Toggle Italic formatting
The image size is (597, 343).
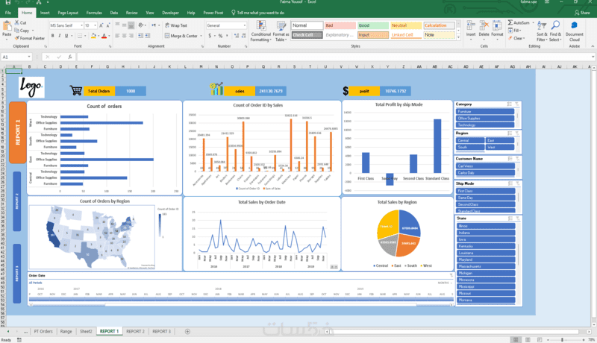click(60, 36)
